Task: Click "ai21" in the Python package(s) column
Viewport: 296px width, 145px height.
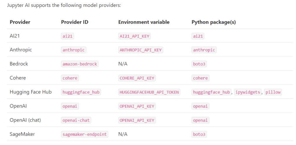Action: click(198, 36)
